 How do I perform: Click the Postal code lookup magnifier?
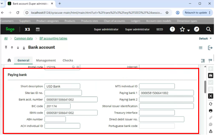tap(73, 67)
